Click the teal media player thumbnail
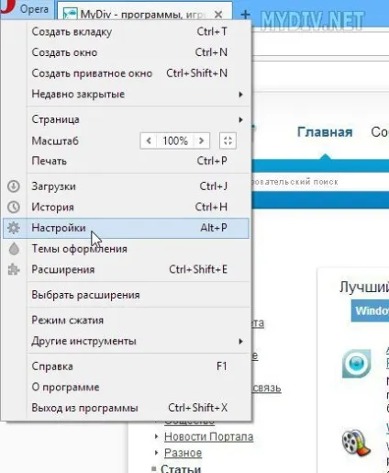Screen dimensions: 389x473 coord(356,364)
